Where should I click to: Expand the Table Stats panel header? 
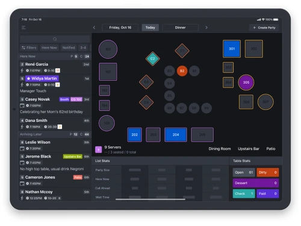[256, 161]
